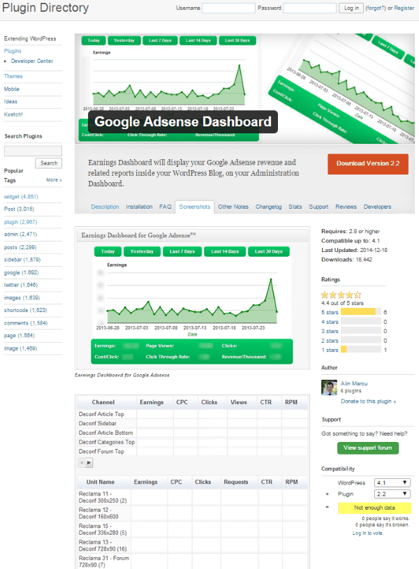Switch to the Installation tab
The height and width of the screenshot is (569, 419).
click(139, 207)
